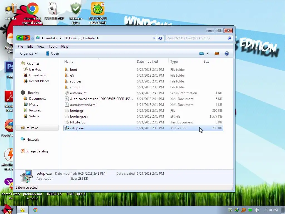Viewport: 285px width, 214px height.
Task: Click Network in navigation pane
Action: coord(33,139)
